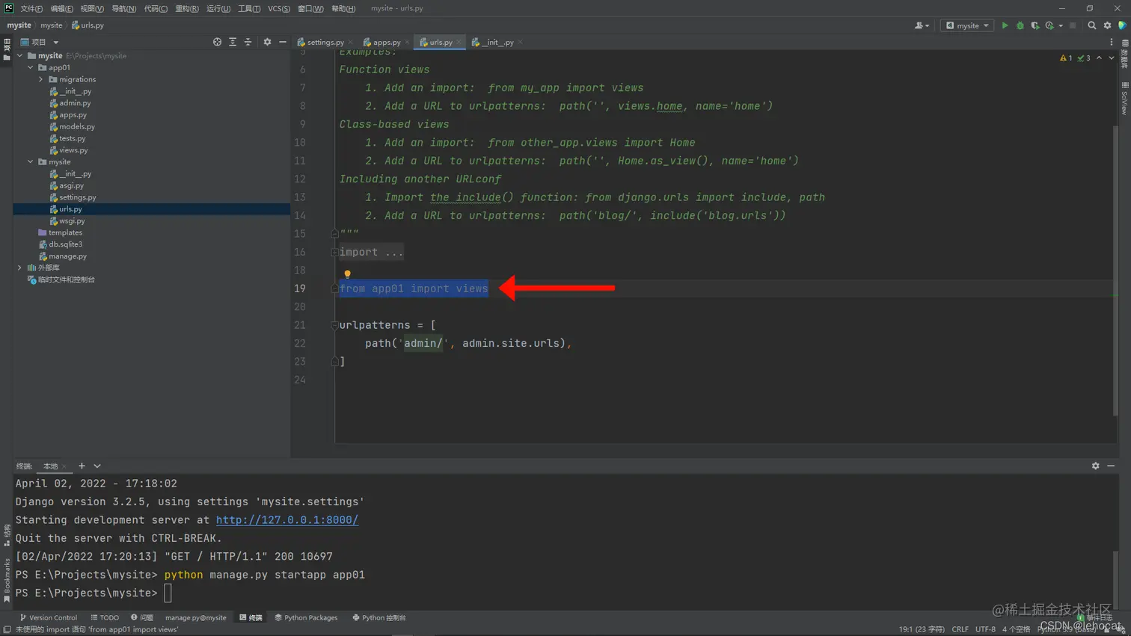Open the TODO tool window
Image resolution: width=1131 pixels, height=636 pixels.
pyautogui.click(x=105, y=617)
